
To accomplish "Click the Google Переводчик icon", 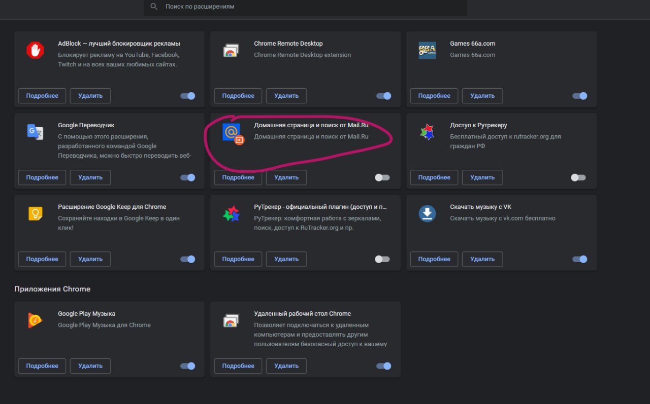I will pos(35,132).
